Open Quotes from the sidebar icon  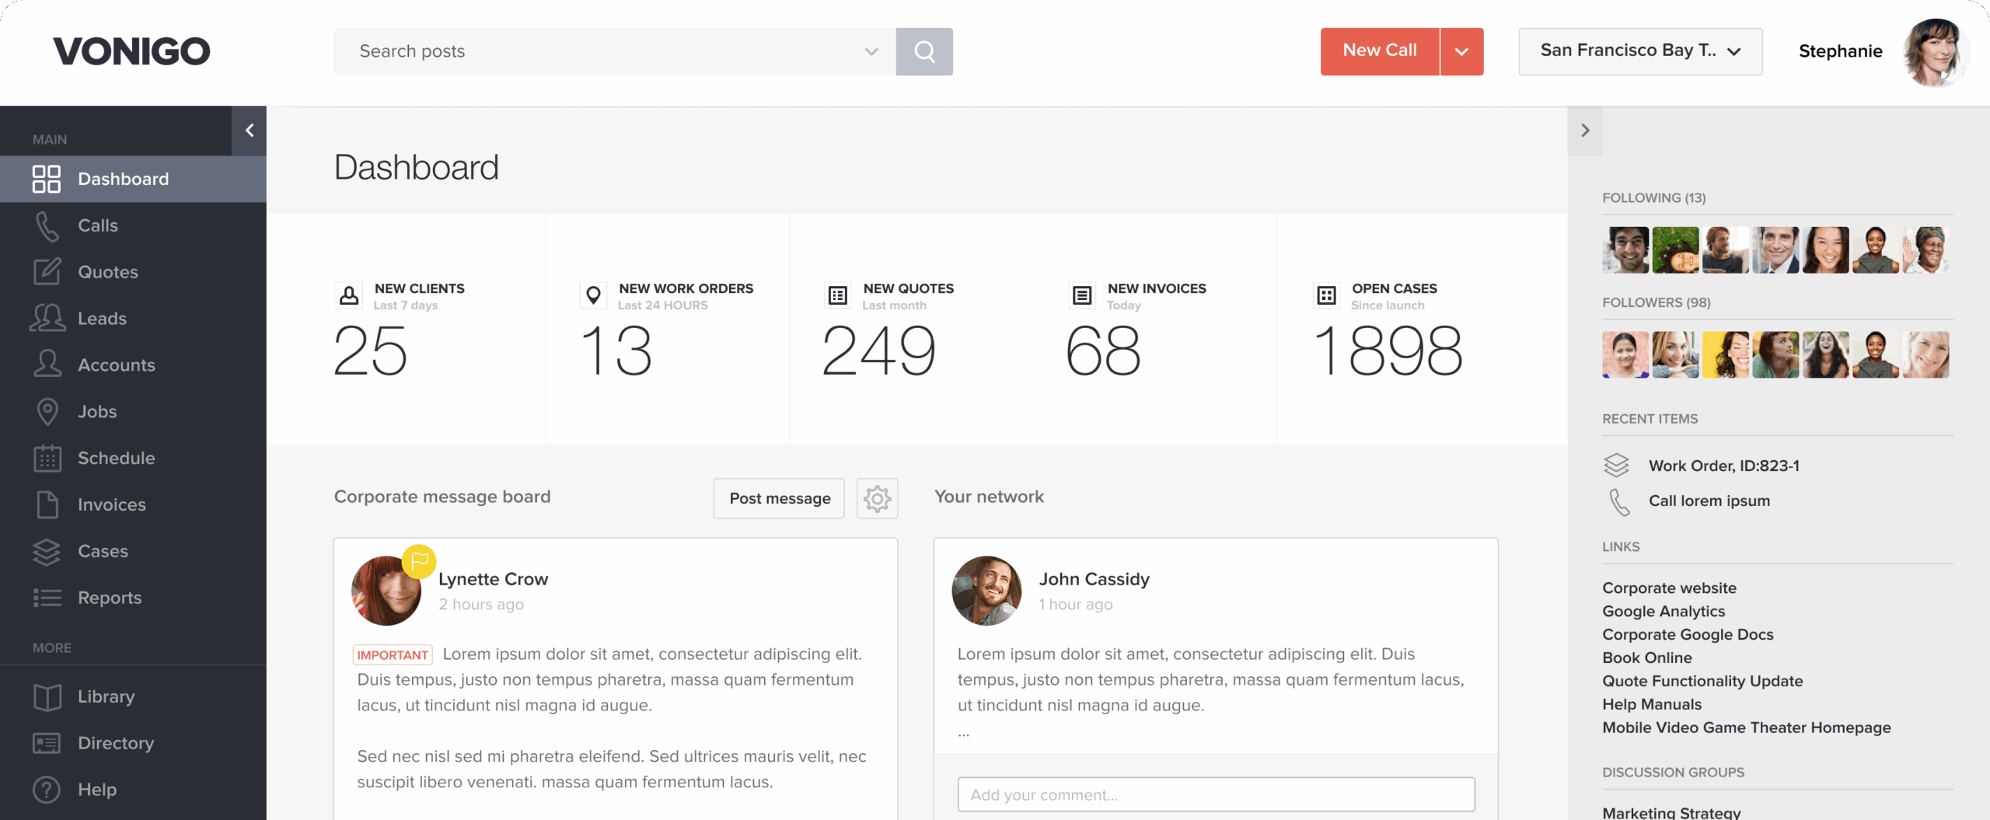tap(47, 271)
